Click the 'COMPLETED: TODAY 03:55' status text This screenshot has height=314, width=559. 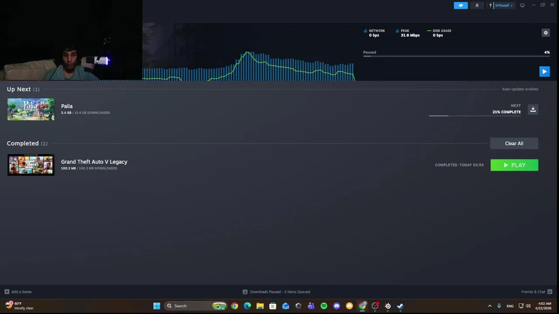[459, 165]
